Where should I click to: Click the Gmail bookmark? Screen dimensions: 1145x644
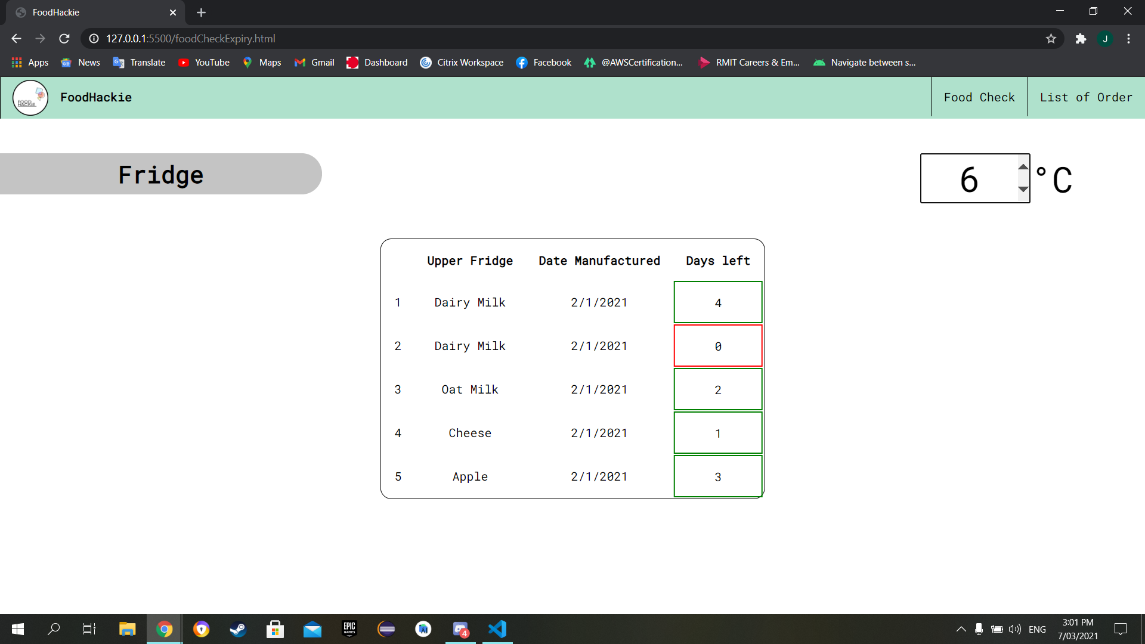[314, 63]
